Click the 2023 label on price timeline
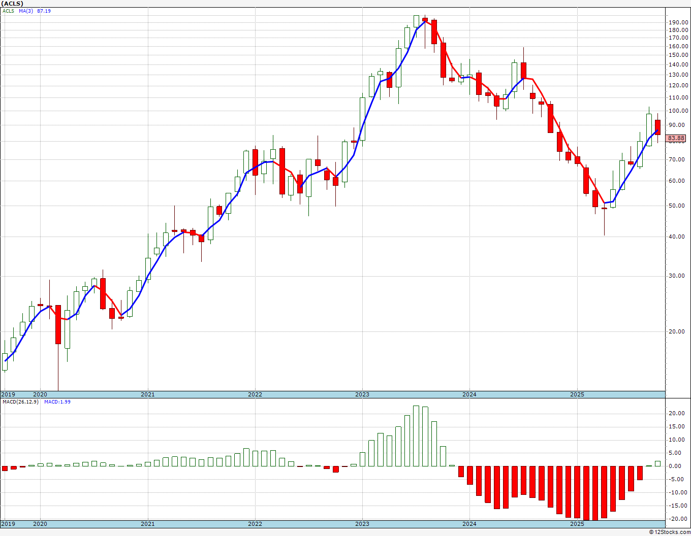Image resolution: width=691 pixels, height=536 pixels. pos(362,394)
